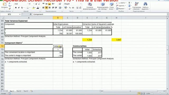Viewport: 169px width, 95px height.
Task: Click the merge and center icon
Action: tap(60, 8)
